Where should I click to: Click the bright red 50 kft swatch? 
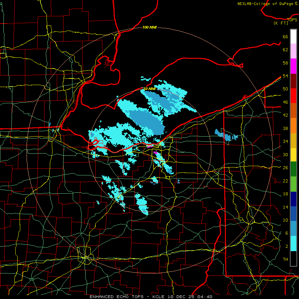pyautogui.click(x=293, y=96)
